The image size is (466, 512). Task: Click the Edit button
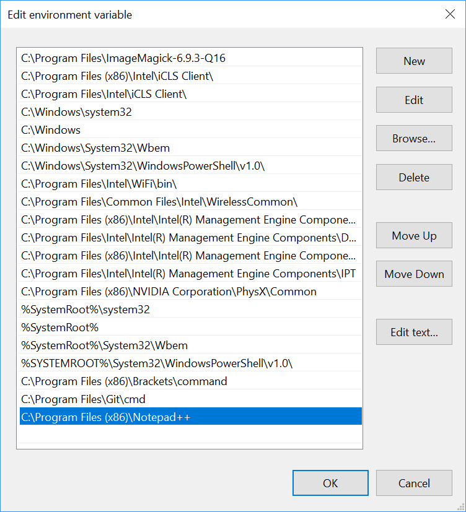pos(414,100)
